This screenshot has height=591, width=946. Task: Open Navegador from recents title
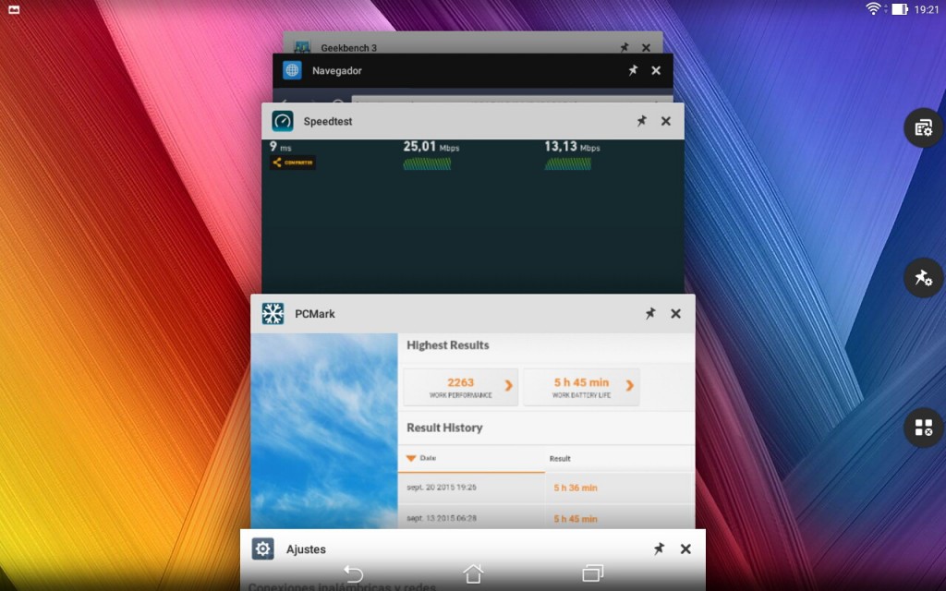[336, 70]
